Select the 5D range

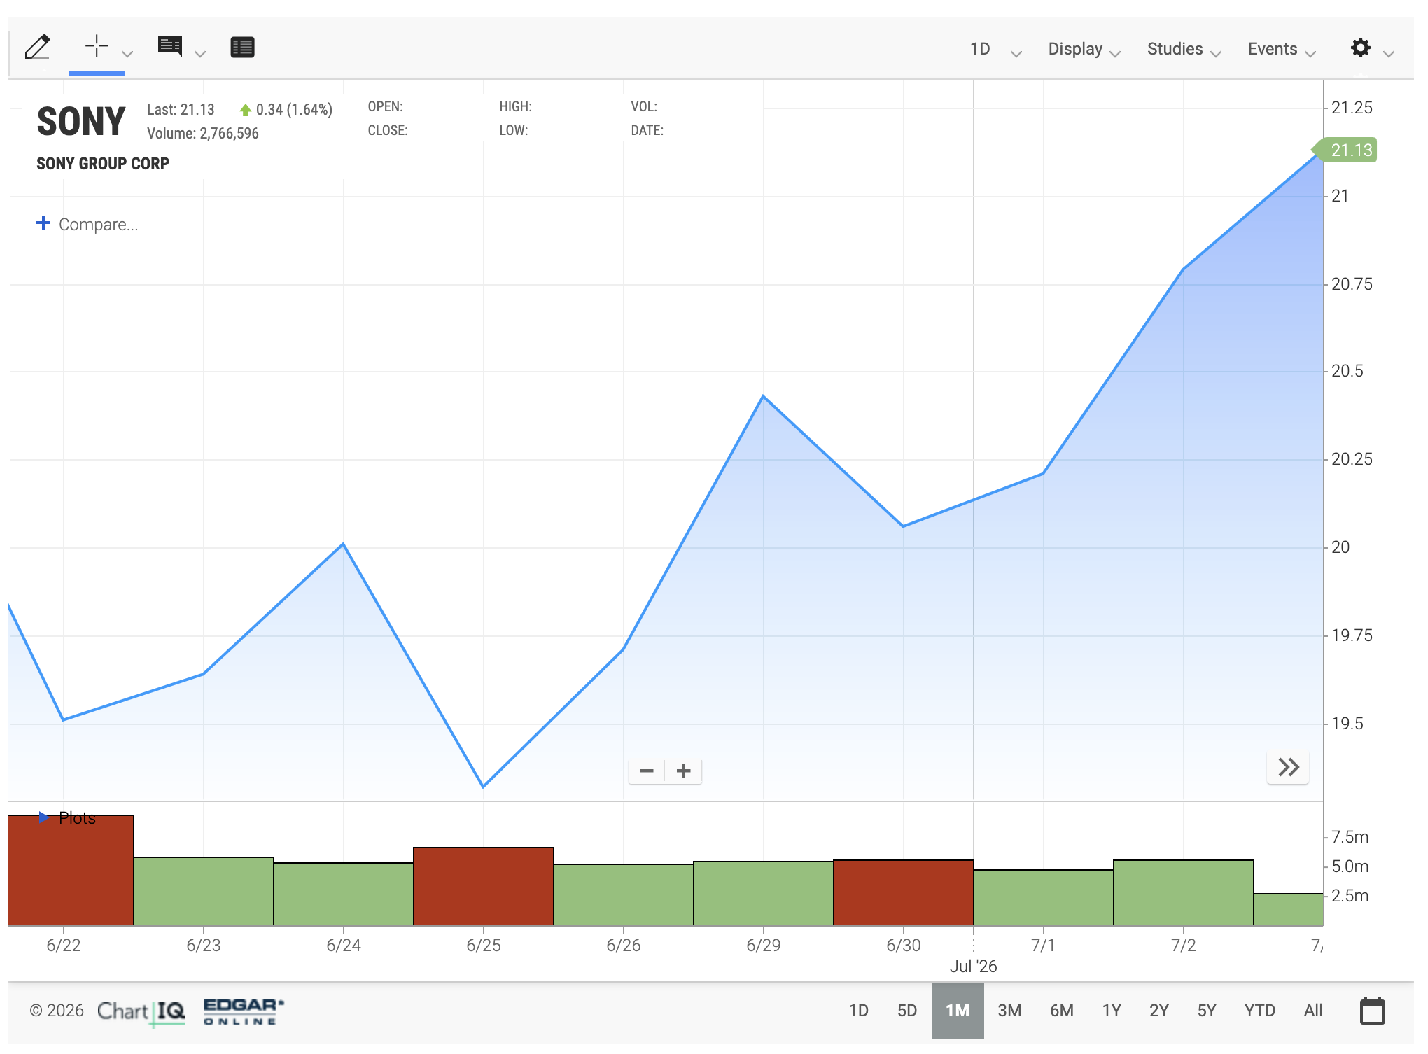(907, 1010)
